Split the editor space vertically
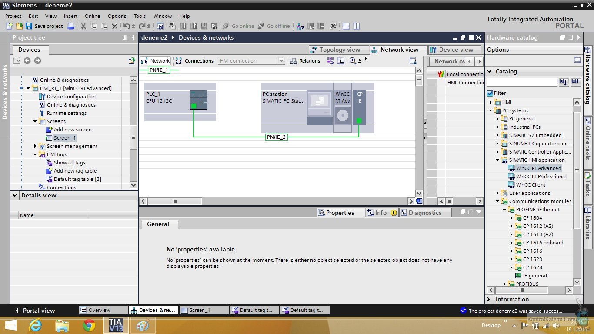The width and height of the screenshot is (594, 334). (x=357, y=26)
